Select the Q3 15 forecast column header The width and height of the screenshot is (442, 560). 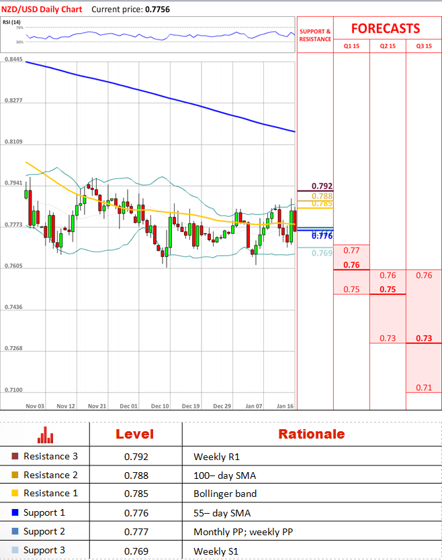(424, 46)
